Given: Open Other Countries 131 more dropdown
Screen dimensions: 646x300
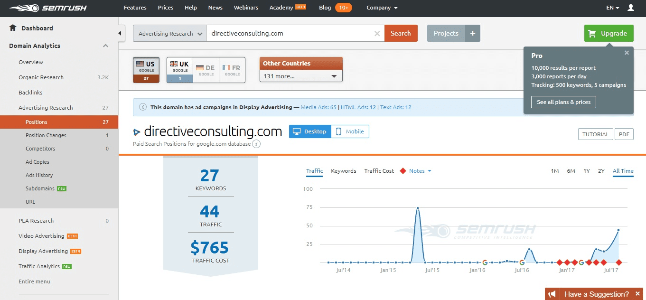Looking at the screenshot, I should [301, 76].
